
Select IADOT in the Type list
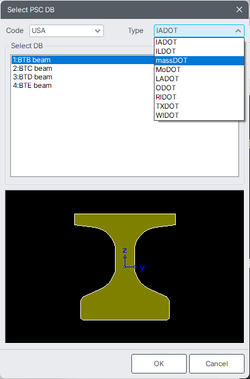199,42
